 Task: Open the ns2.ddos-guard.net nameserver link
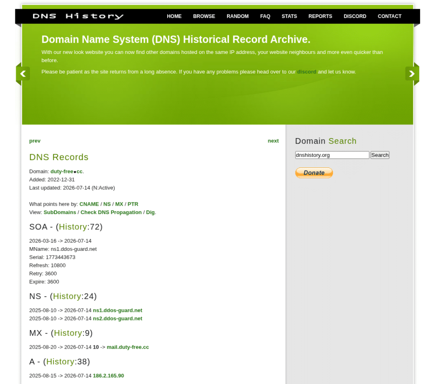pos(117,318)
